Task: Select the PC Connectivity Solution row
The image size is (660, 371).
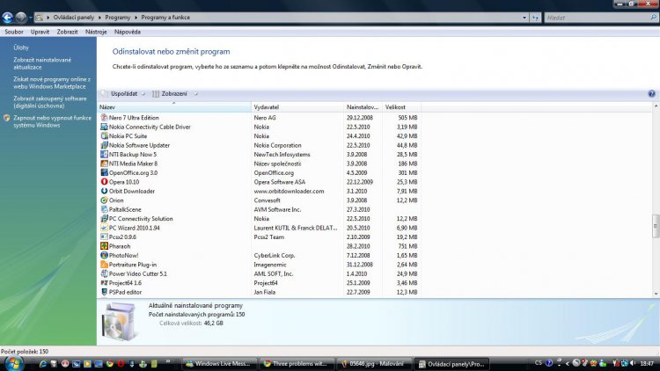Action: pyautogui.click(x=260, y=219)
